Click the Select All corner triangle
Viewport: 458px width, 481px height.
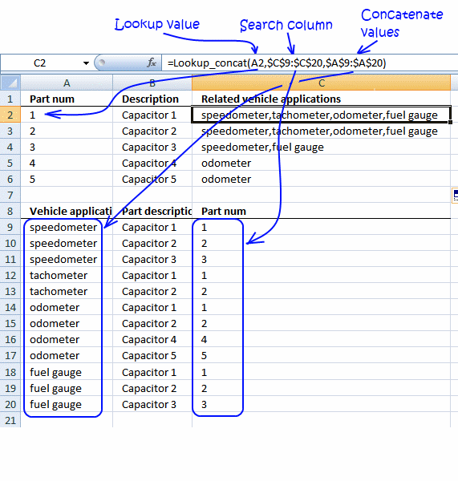tap(10, 83)
